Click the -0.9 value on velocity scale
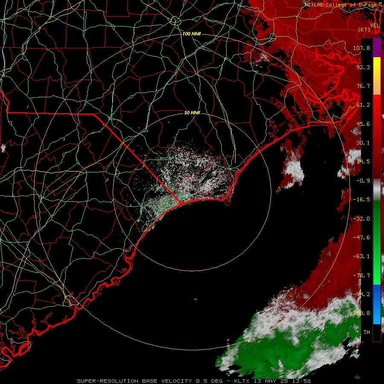The width and height of the screenshot is (384, 384). click(x=363, y=181)
